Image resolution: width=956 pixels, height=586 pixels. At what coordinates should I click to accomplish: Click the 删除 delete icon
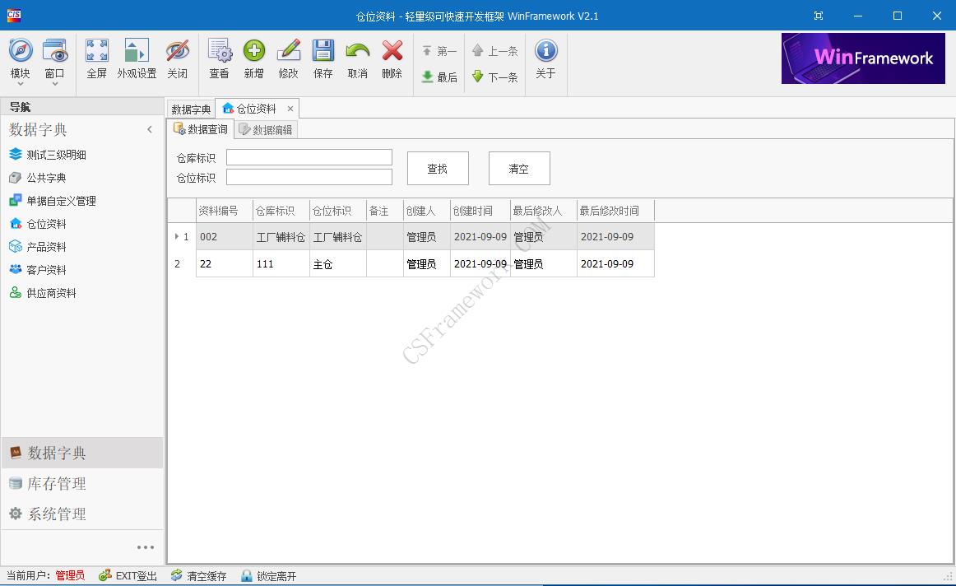point(392,58)
